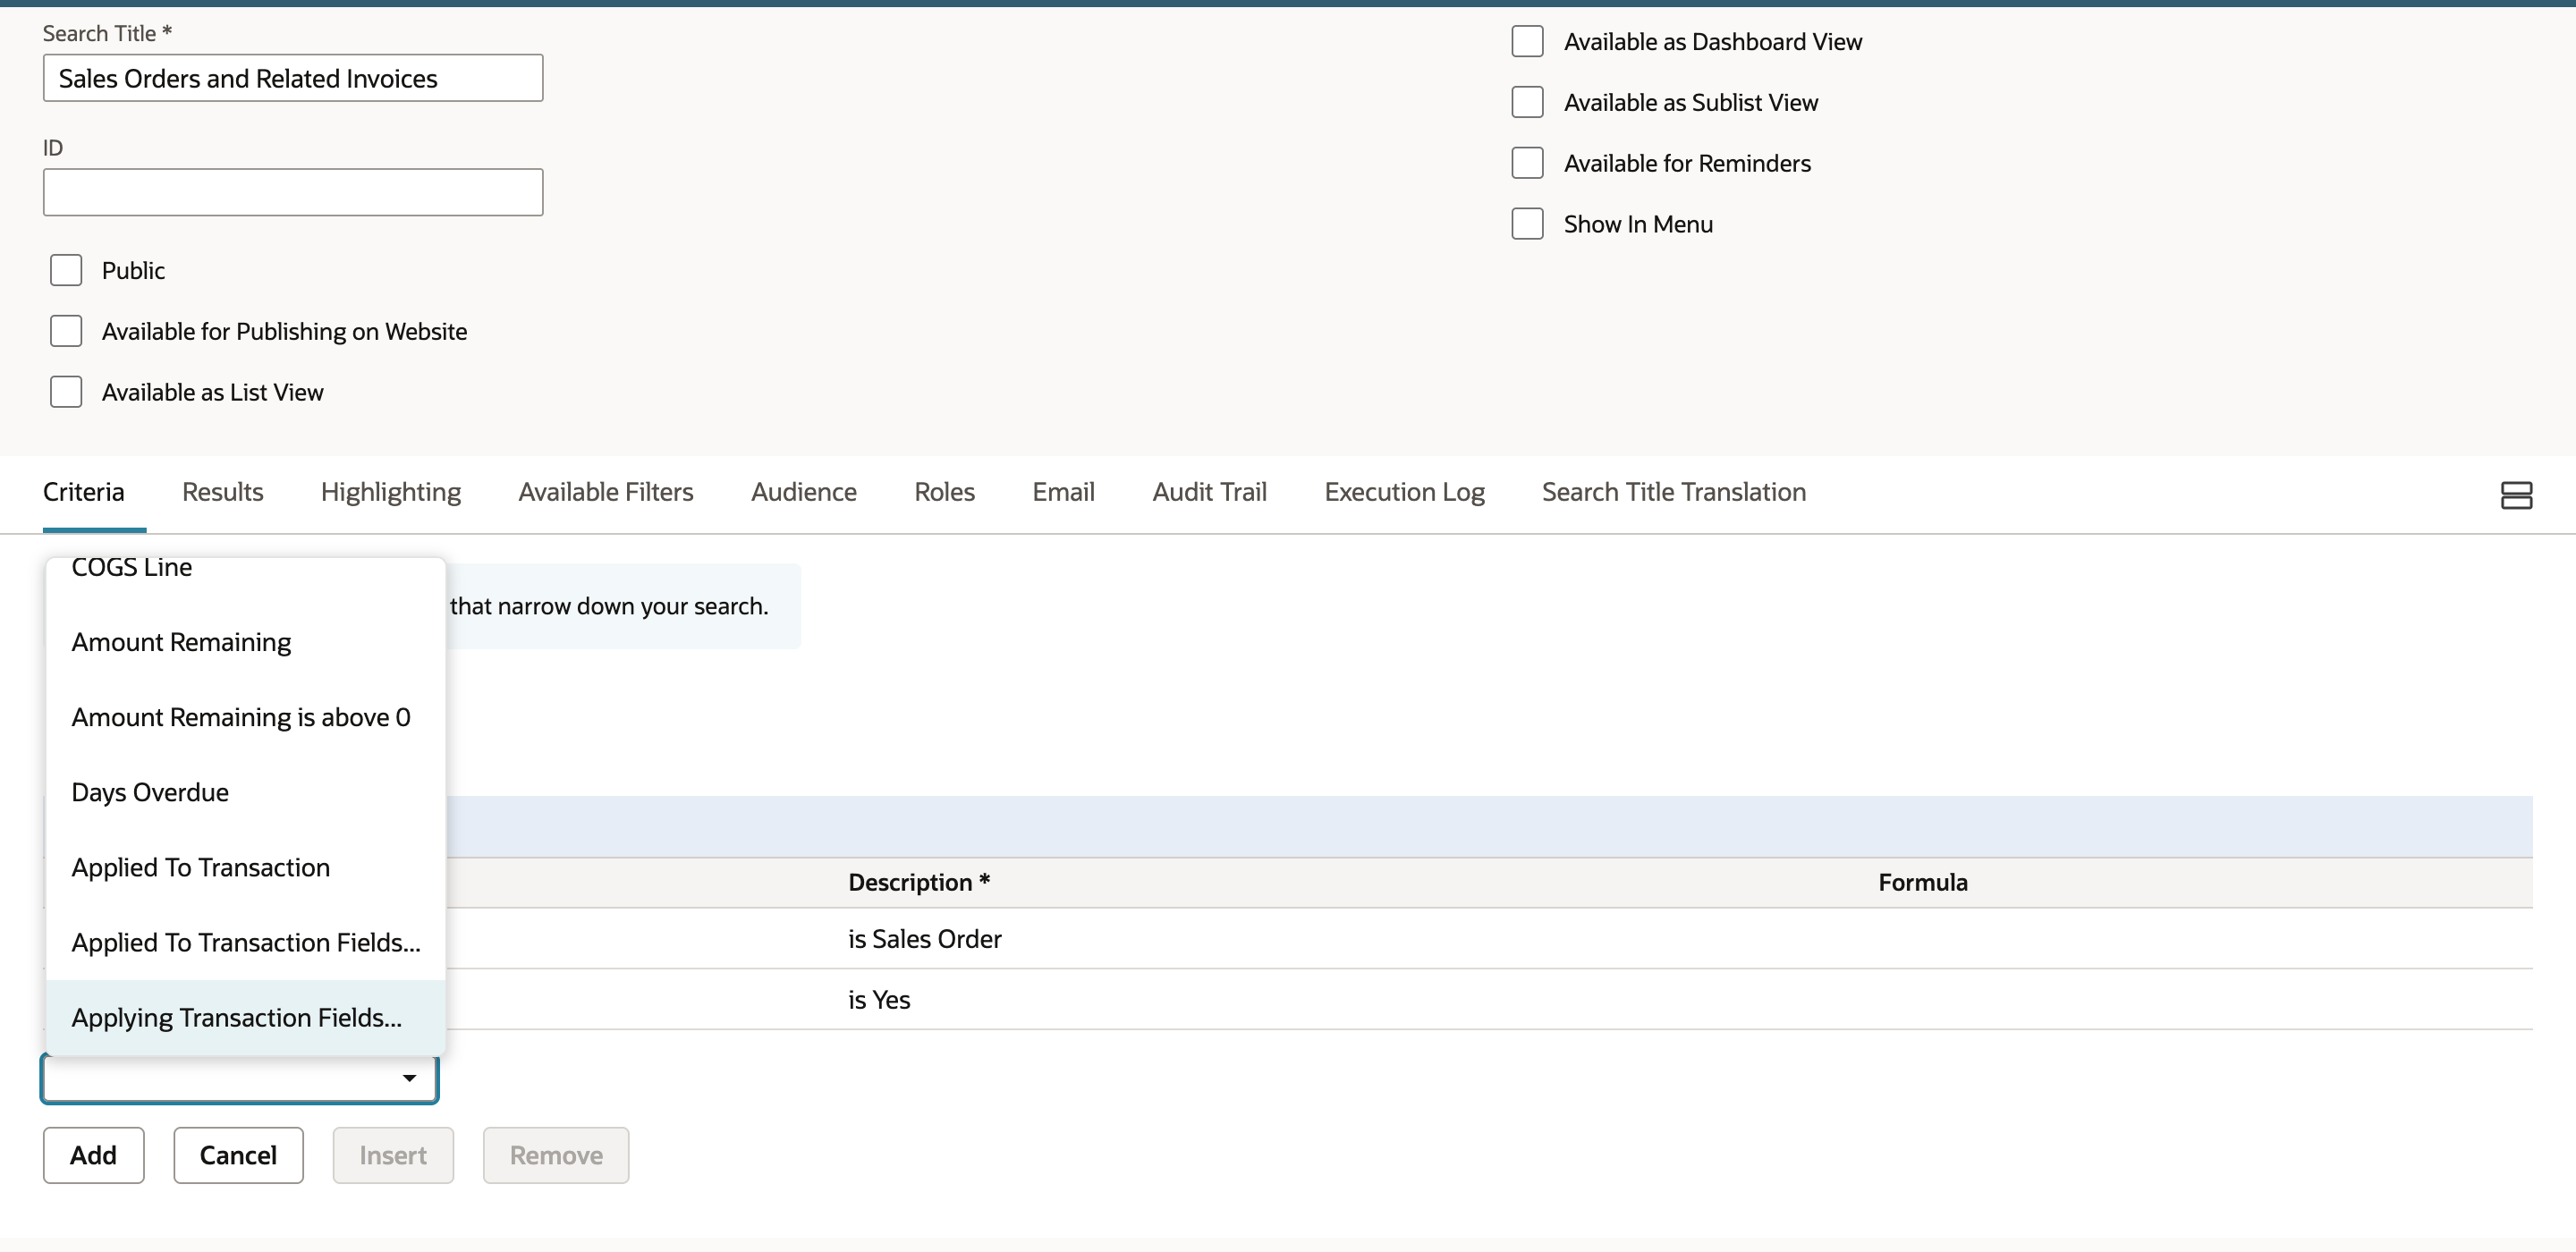
Task: Open the Execution Log tab
Action: click(x=1404, y=492)
